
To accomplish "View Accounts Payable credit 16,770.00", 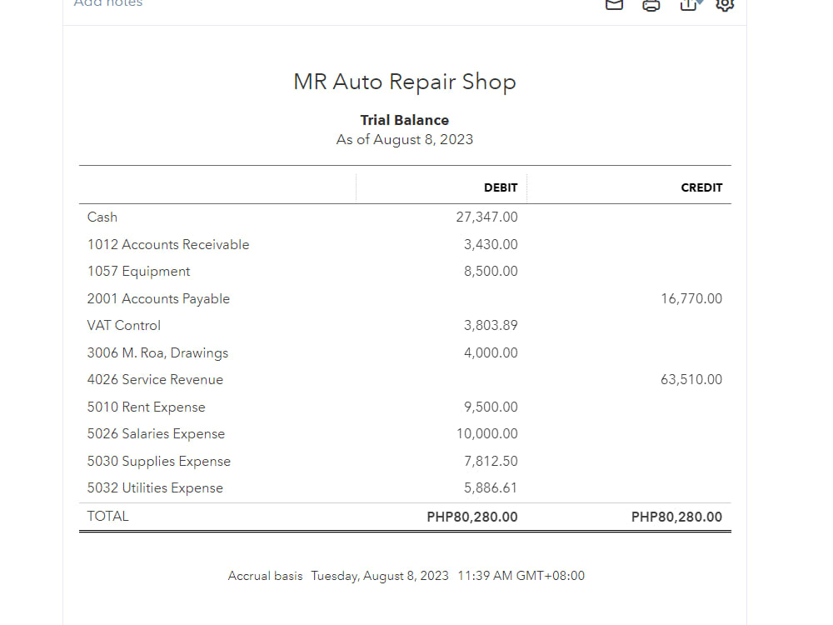I will (x=691, y=298).
